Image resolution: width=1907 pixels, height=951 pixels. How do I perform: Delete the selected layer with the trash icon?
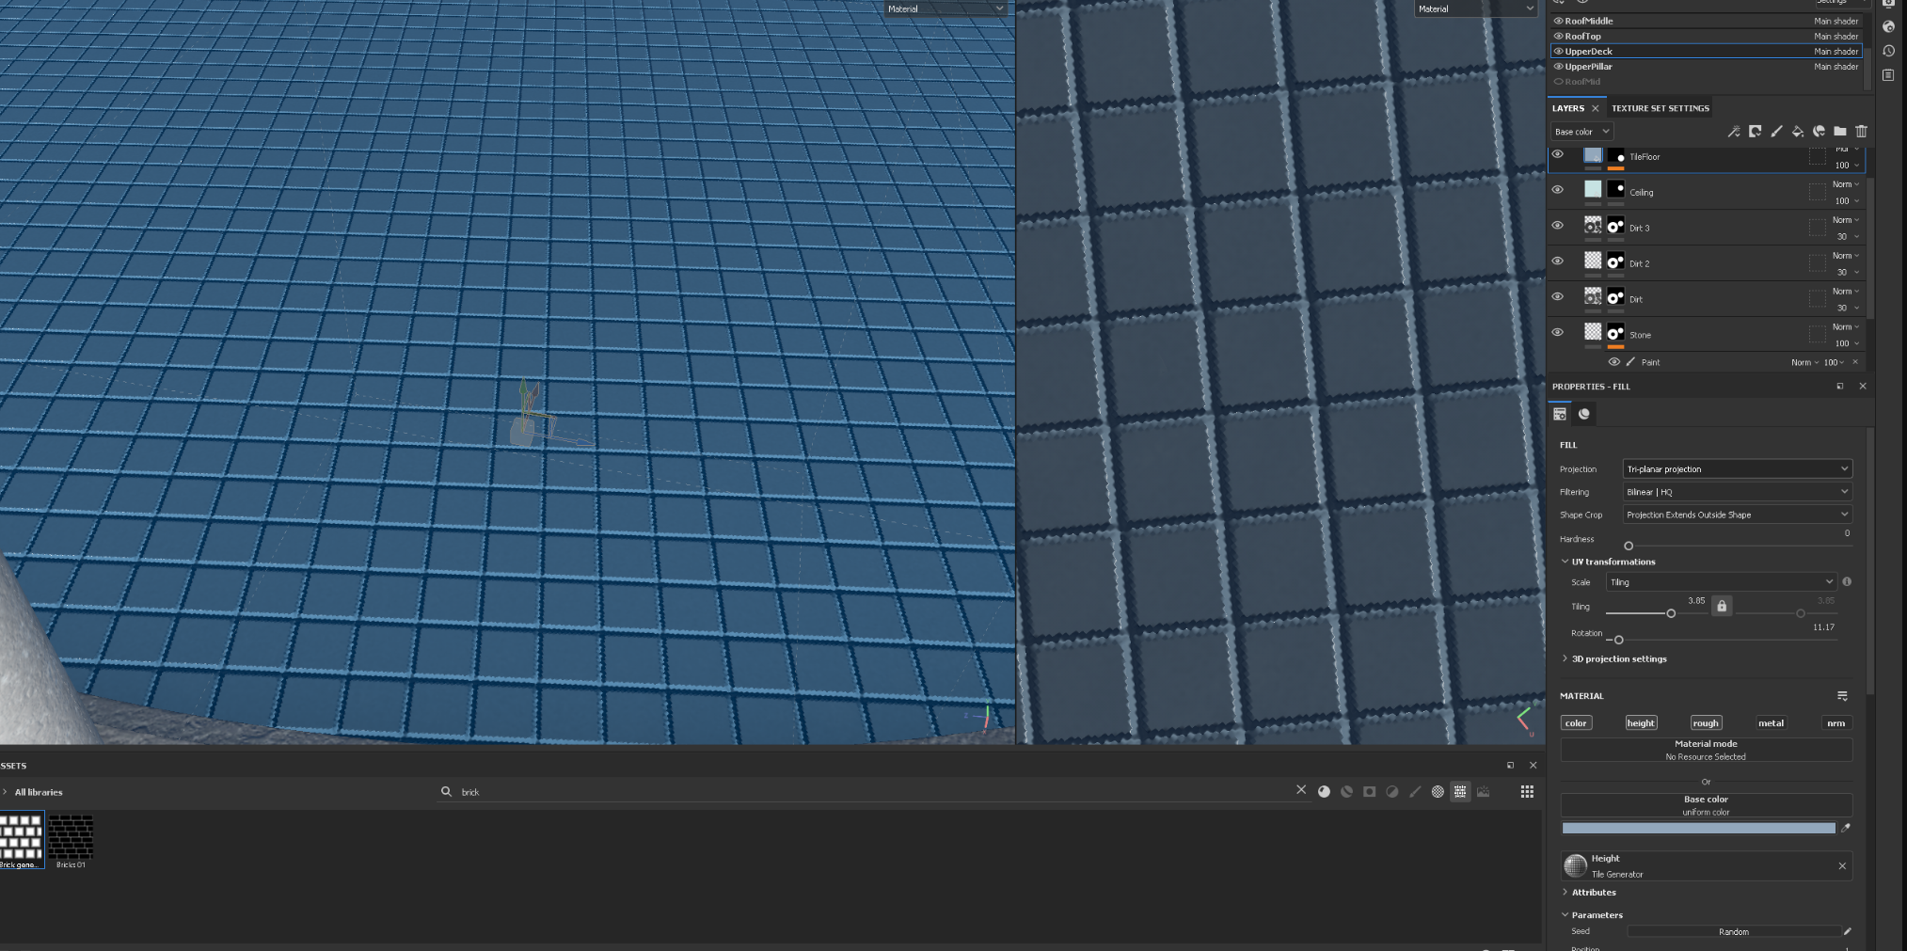[1861, 131]
